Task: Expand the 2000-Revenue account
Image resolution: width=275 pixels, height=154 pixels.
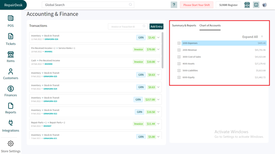Action: click(x=179, y=50)
